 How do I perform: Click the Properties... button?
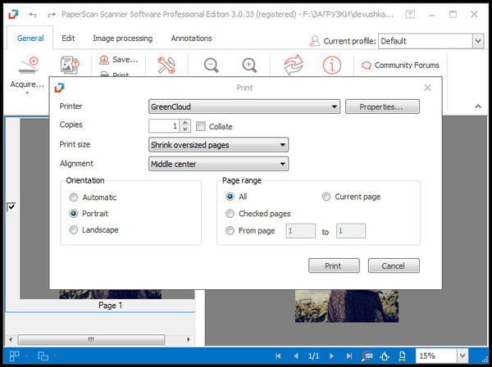point(382,106)
